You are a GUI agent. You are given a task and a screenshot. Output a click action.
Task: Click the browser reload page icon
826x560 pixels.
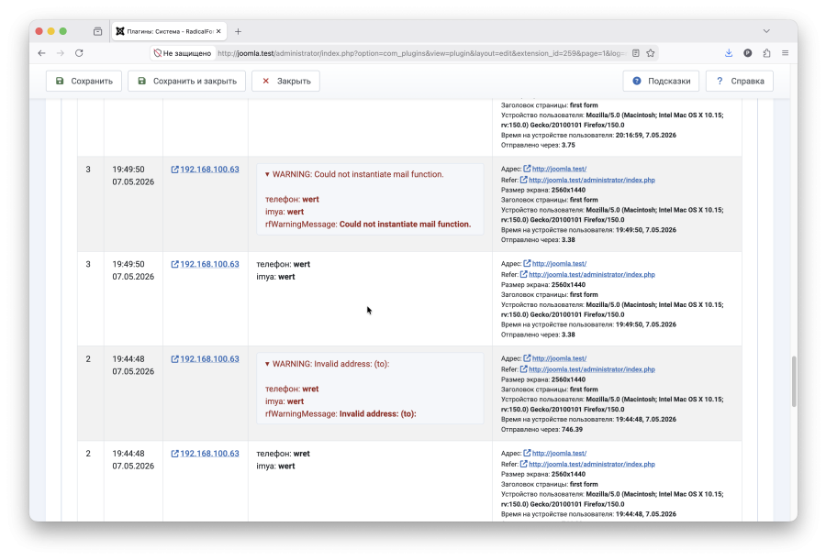click(79, 53)
